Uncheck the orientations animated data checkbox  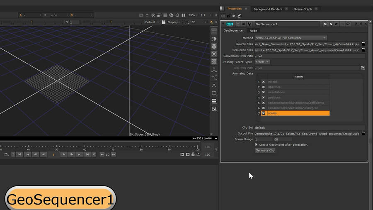click(263, 92)
